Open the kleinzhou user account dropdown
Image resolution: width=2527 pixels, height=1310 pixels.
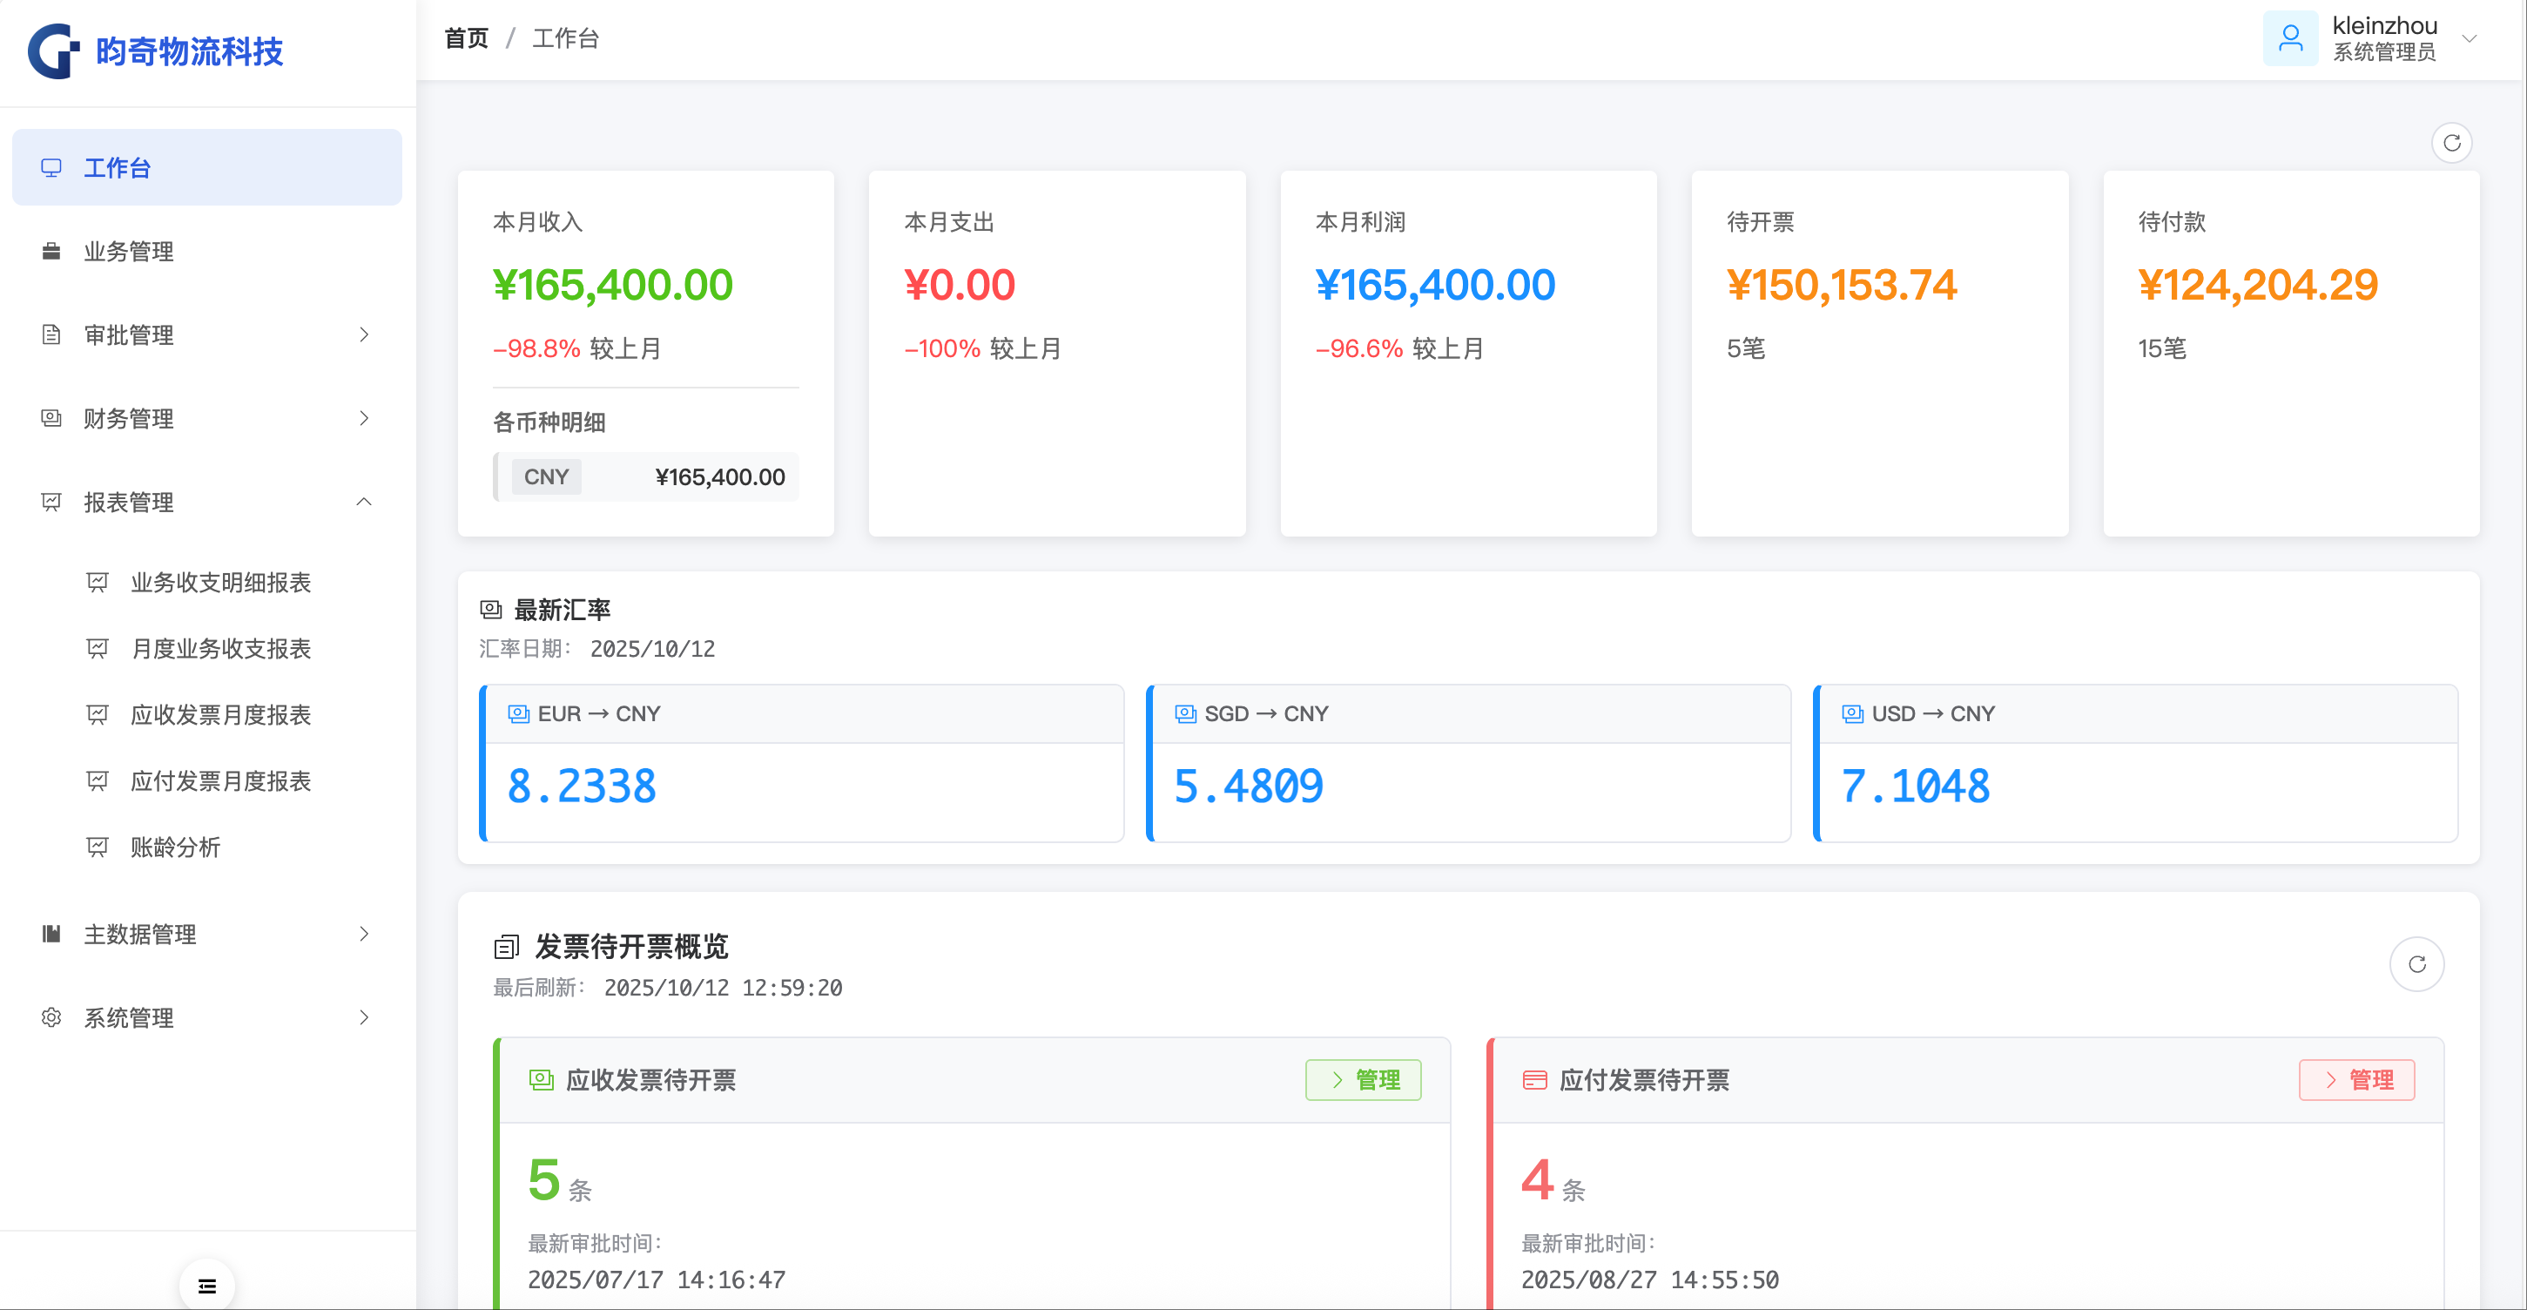(2470, 39)
